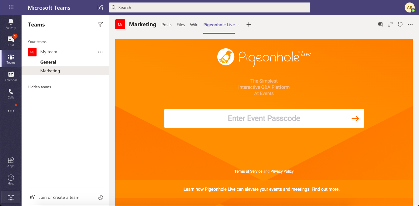Open Help in the left rail
The width and height of the screenshot is (419, 206).
[x=11, y=180]
